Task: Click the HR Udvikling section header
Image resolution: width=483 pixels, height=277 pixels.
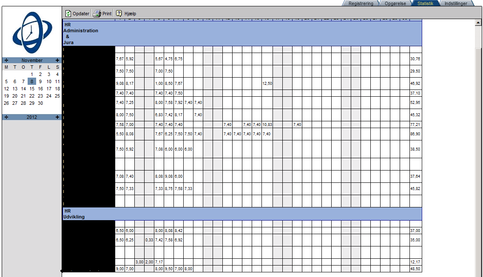Action: tap(242, 214)
